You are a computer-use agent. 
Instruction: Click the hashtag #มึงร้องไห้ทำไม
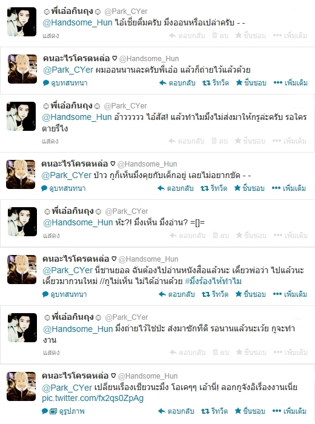click(213, 281)
